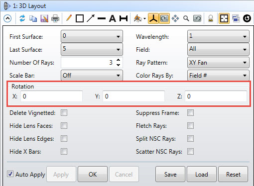
Task: Click the Apply button
Action: click(x=61, y=174)
